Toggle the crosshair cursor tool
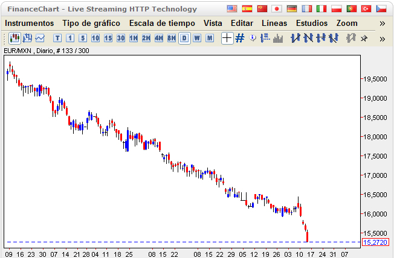This screenshot has width=394, height=258. pos(227,38)
